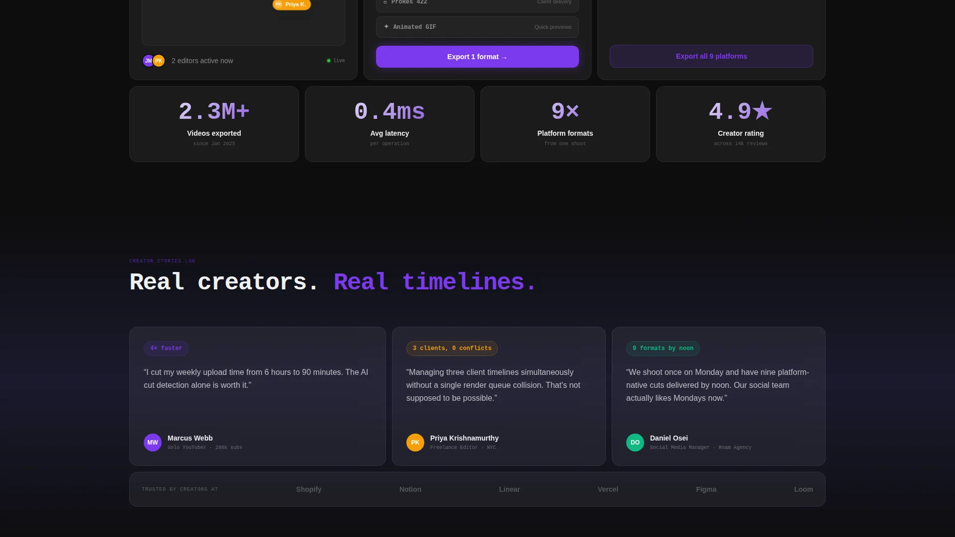Click Priya Krishnamurthy's PK avatar
The image size is (955, 537).
point(415,443)
